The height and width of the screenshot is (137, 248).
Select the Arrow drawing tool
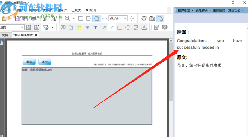pos(104,28)
